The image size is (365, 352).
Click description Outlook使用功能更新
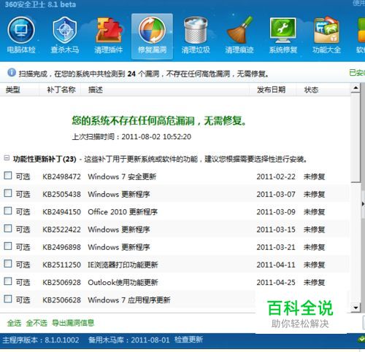pos(123,282)
